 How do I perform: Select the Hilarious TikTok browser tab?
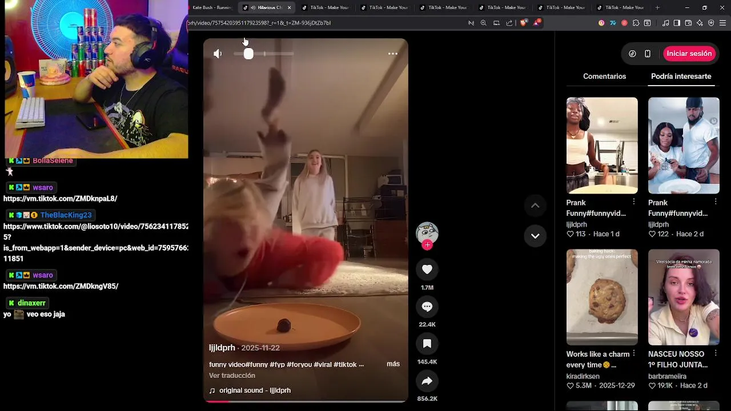click(x=266, y=7)
